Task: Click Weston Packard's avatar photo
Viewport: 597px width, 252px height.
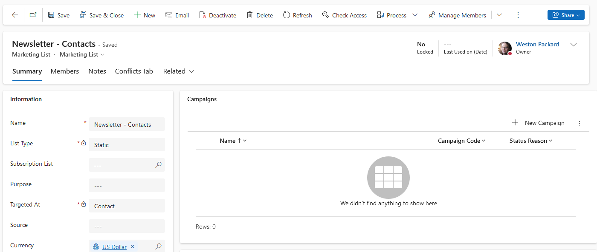Action: 505,48
